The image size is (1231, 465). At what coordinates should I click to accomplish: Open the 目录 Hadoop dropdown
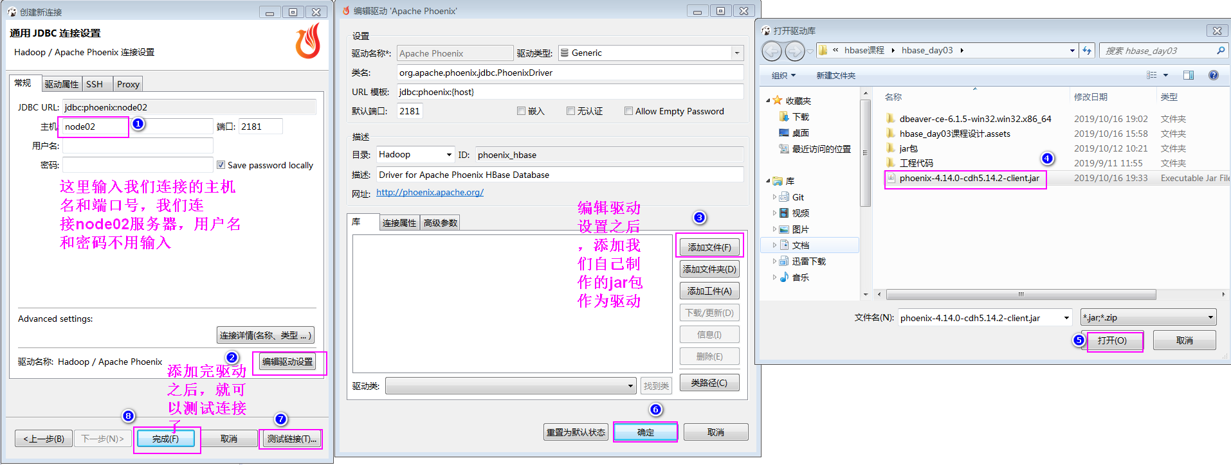(449, 155)
